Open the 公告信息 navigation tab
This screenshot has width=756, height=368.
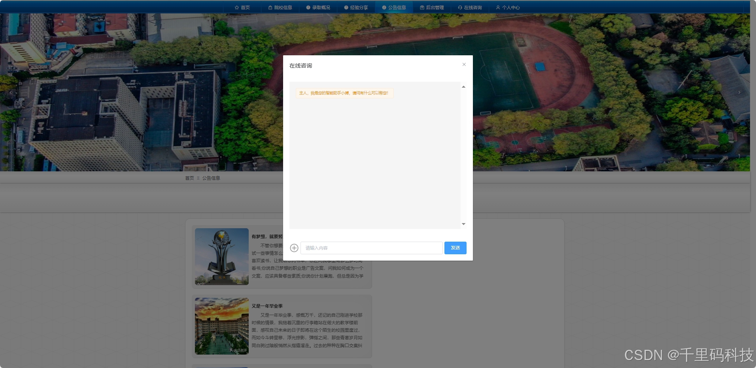pos(394,8)
